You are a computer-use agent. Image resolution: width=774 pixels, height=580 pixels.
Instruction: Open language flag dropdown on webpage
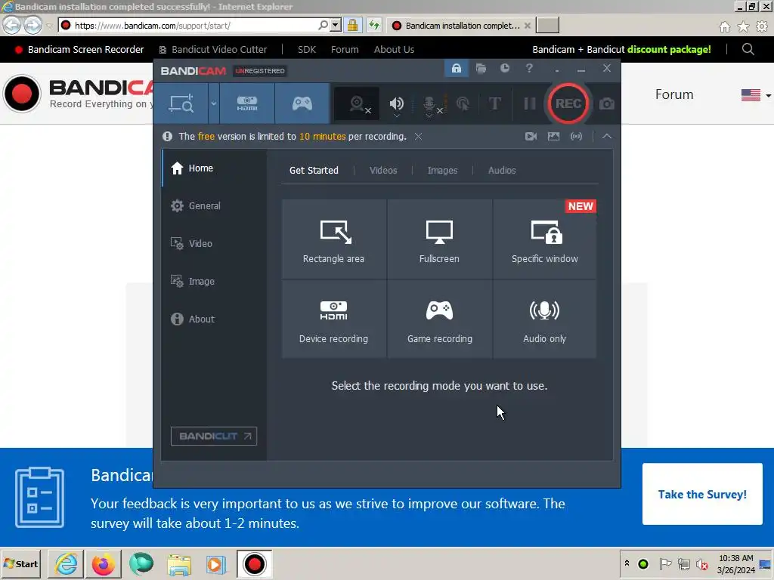tap(756, 94)
